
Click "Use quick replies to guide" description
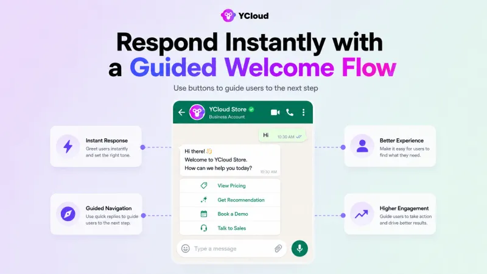point(112,217)
